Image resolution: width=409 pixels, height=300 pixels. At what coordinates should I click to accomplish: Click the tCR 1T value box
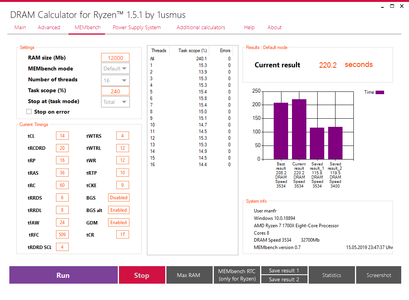[122, 235]
